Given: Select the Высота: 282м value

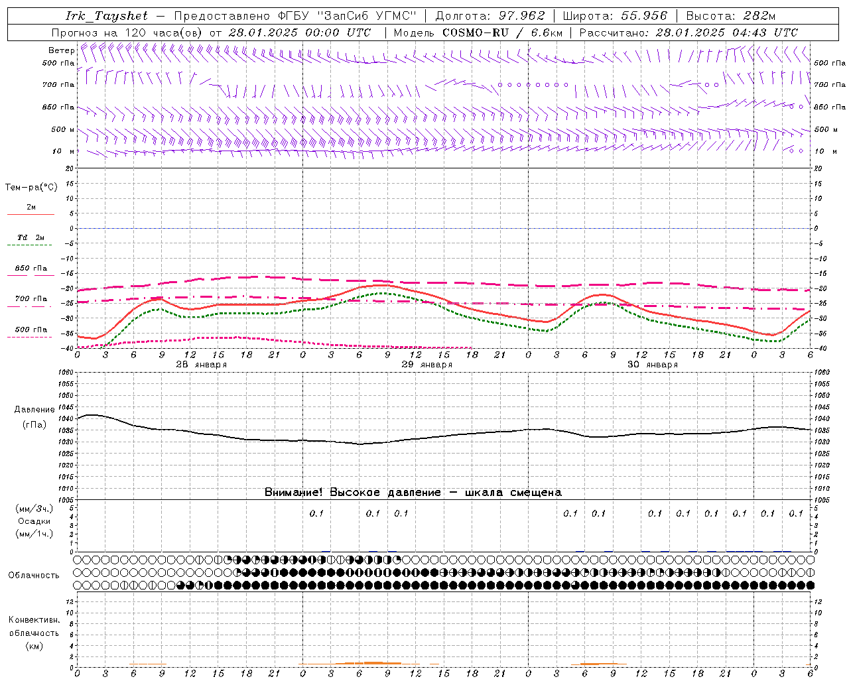Looking at the screenshot, I should tap(731, 16).
